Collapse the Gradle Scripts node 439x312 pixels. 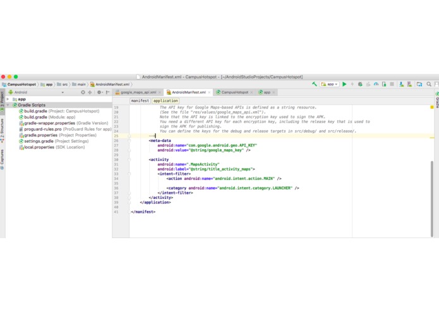[x=8, y=105]
